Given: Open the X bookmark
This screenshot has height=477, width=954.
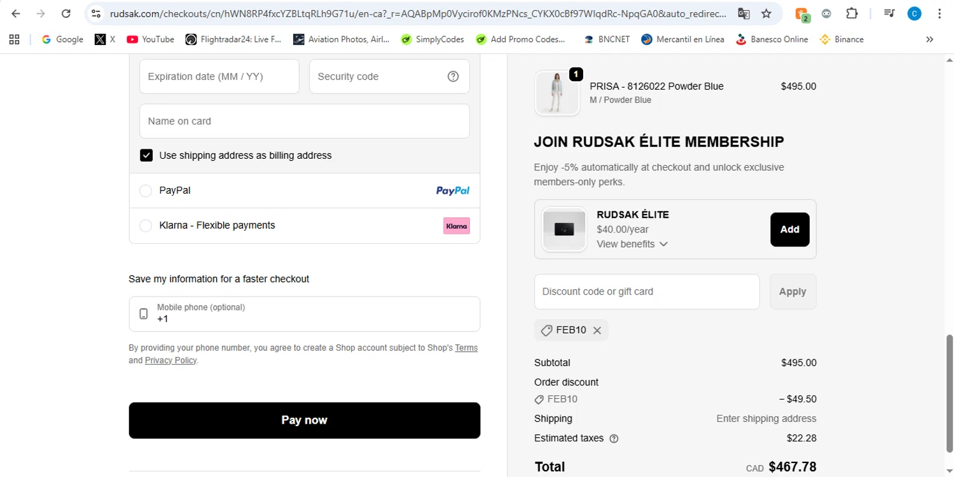Looking at the screenshot, I should click(x=105, y=39).
